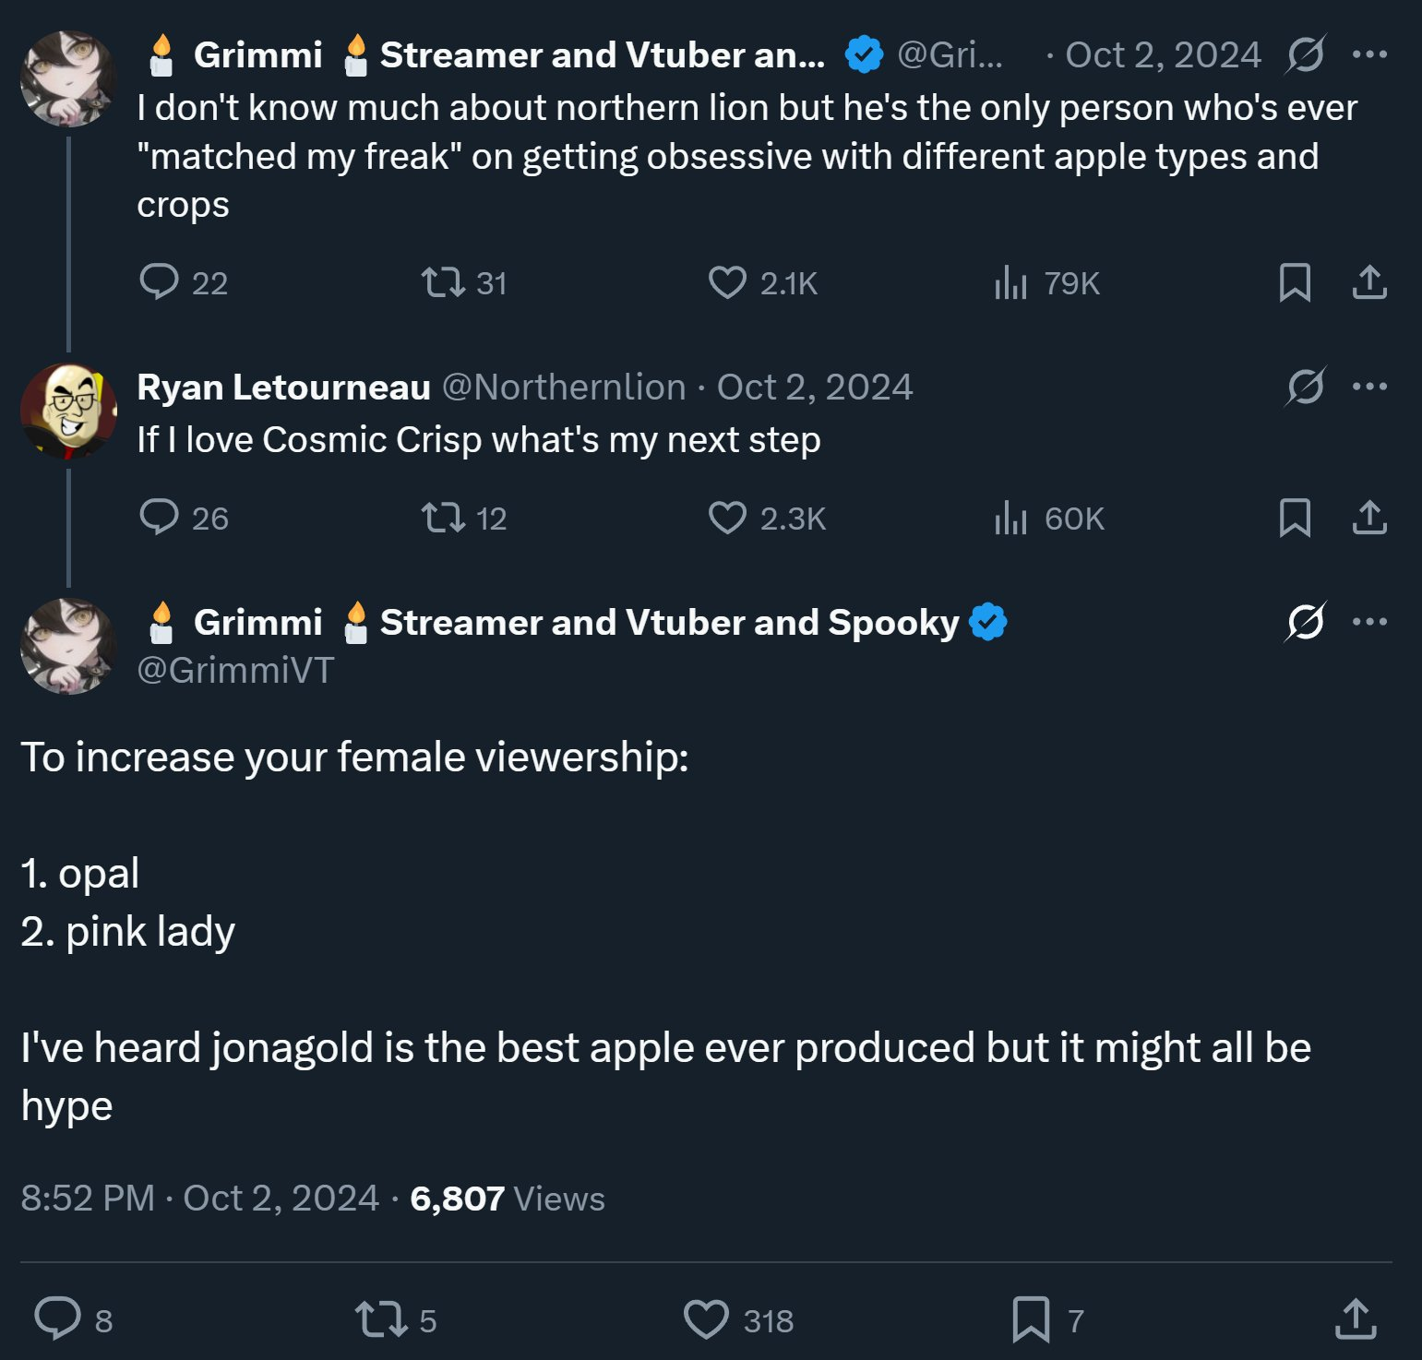The height and width of the screenshot is (1360, 1422).
Task: Visit the @GrimmiVT handle link
Action: (235, 671)
